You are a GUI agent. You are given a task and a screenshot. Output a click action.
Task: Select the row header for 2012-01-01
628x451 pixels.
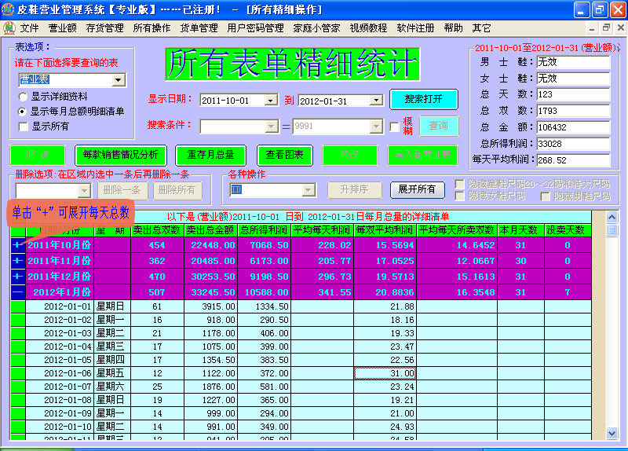point(18,306)
